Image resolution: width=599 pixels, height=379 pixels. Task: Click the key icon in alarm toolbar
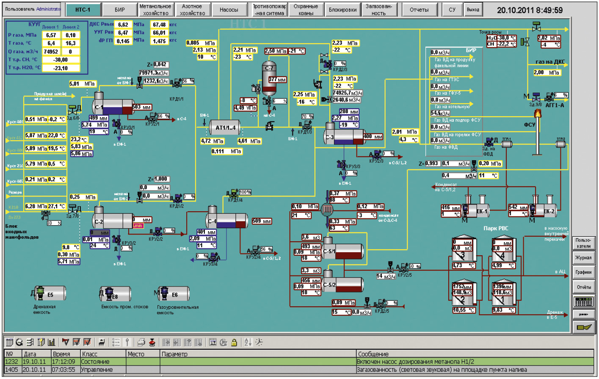[127, 342]
